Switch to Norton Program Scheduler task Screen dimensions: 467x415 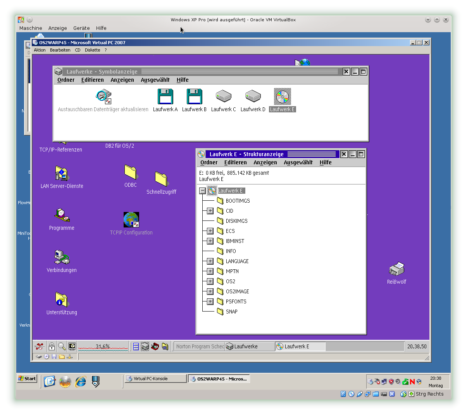(x=200, y=346)
